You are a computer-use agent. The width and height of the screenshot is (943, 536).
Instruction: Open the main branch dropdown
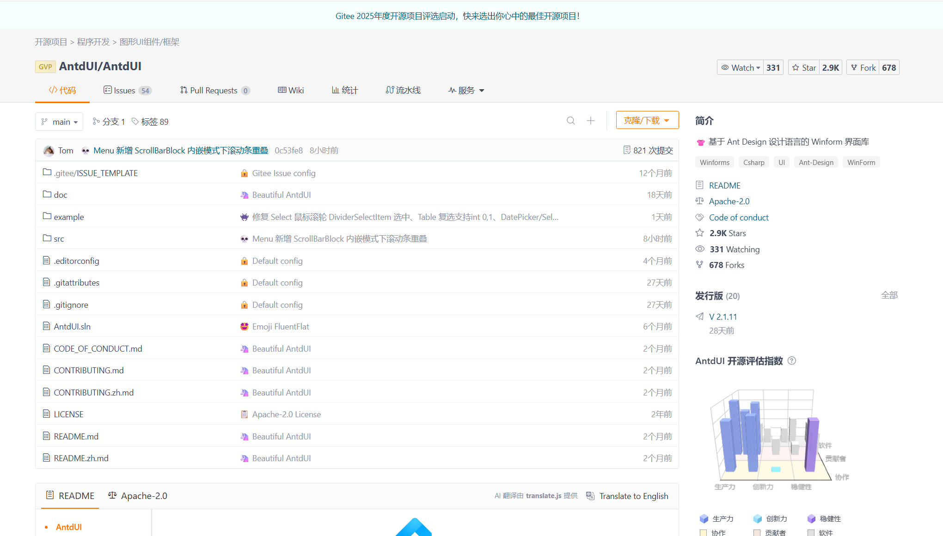(x=59, y=122)
